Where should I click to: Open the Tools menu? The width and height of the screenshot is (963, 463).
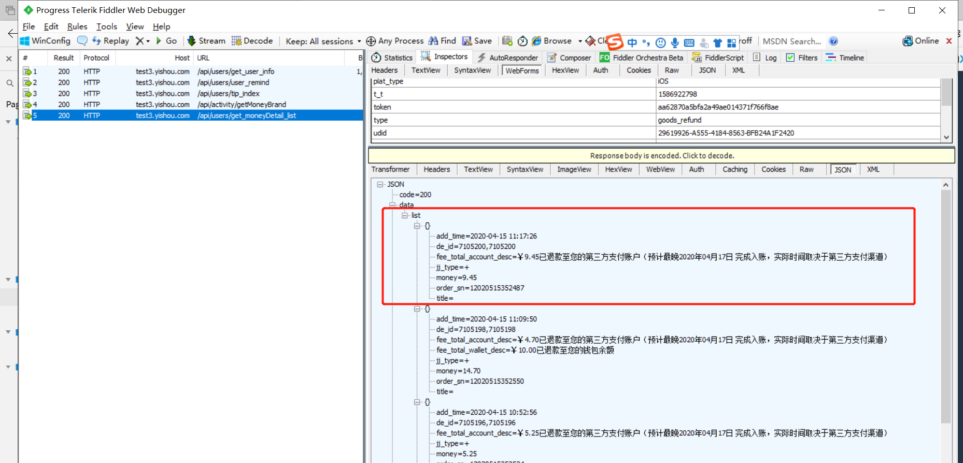tap(107, 26)
